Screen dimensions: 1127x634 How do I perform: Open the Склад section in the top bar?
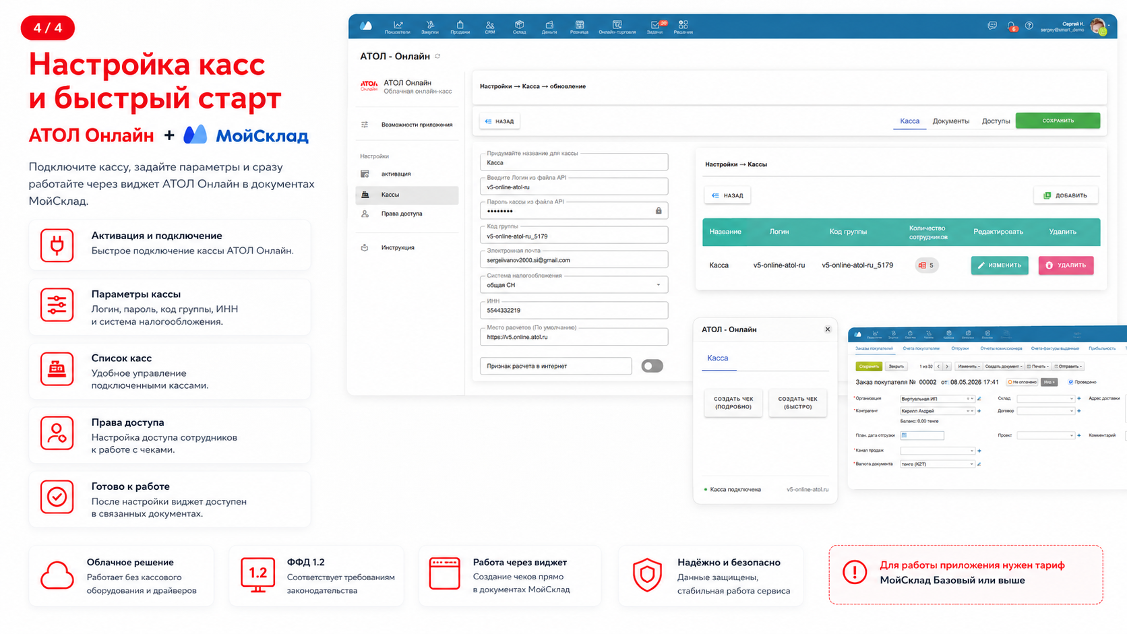point(520,27)
